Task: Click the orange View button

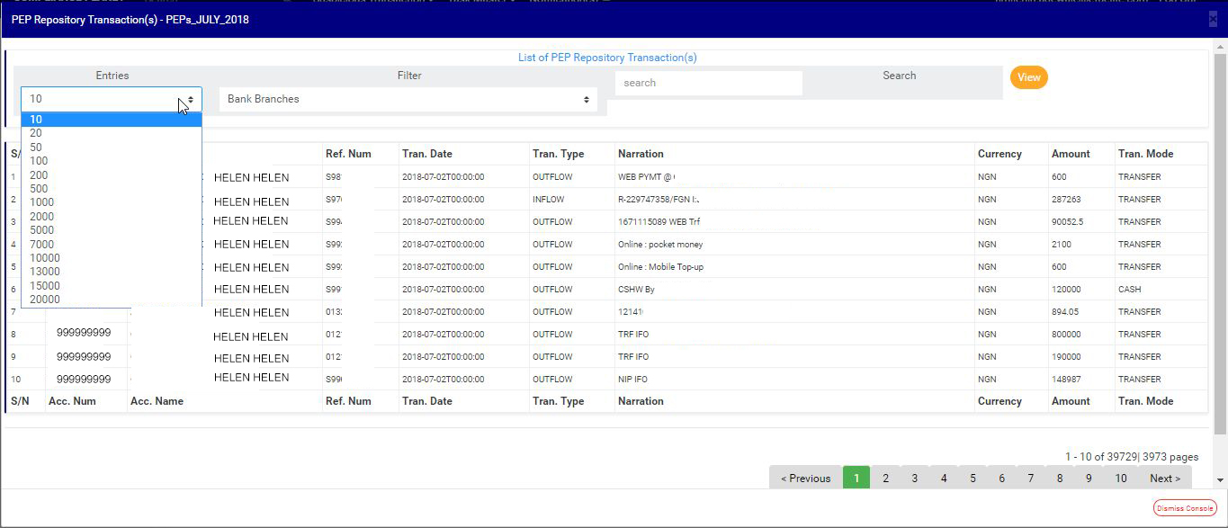Action: 1028,77
